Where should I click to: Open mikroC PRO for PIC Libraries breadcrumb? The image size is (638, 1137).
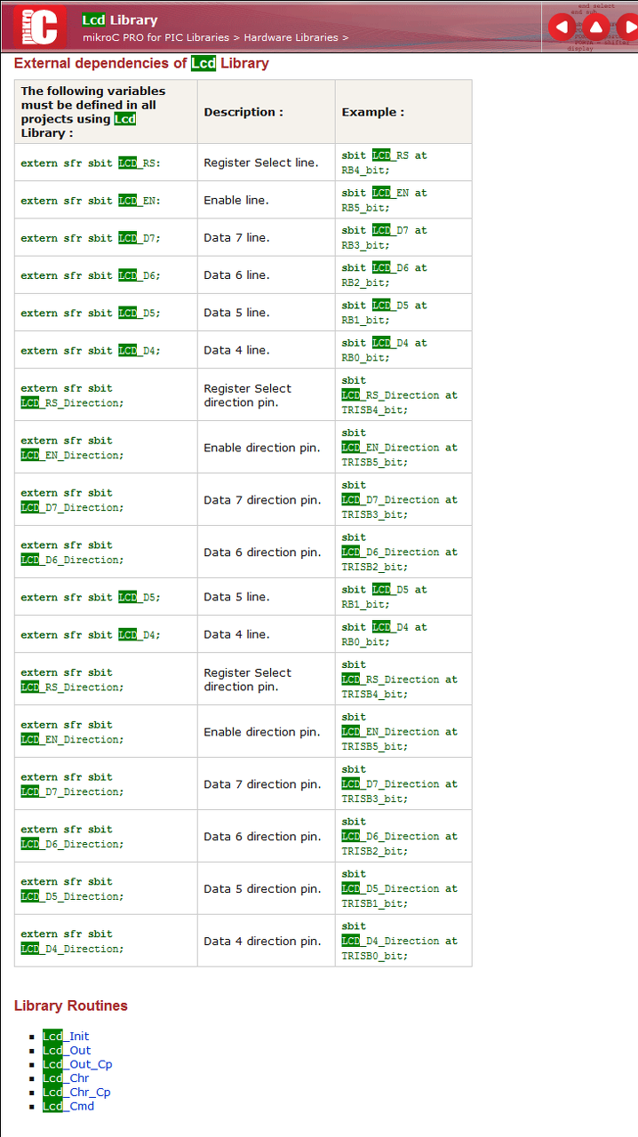pos(156,37)
